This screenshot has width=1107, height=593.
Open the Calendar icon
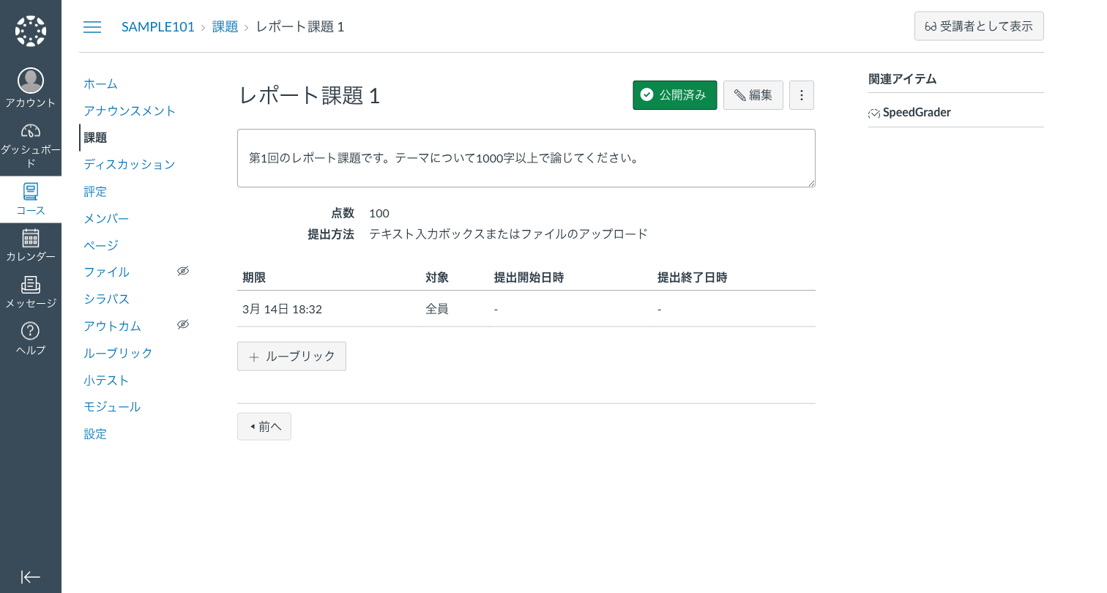[30, 238]
